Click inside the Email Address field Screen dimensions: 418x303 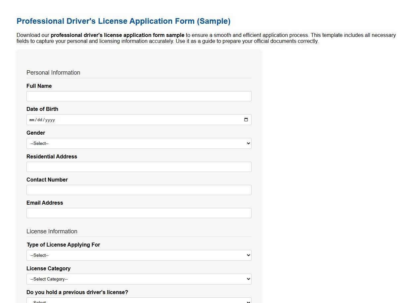click(x=139, y=213)
